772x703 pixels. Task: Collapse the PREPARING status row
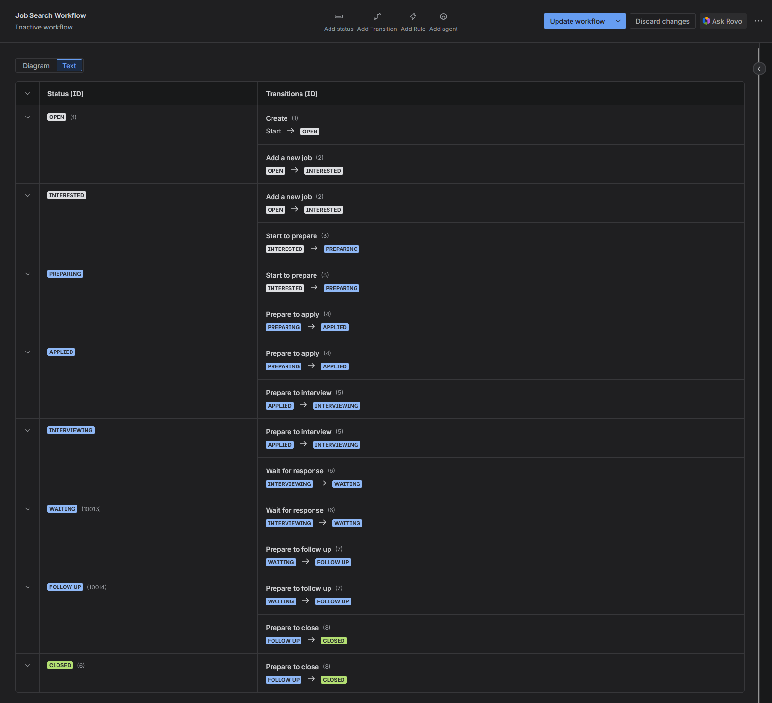point(28,274)
